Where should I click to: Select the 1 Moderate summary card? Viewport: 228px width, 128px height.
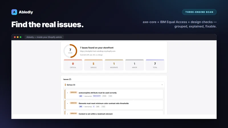[114, 65]
